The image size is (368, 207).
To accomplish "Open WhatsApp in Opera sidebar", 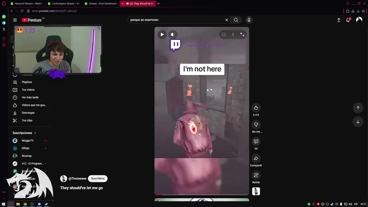I will point(4,17).
